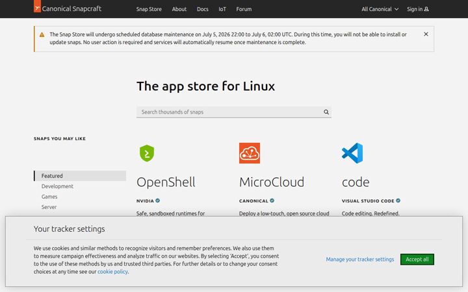468x292 pixels.
Task: Click the 'Code editing. Redefined.' description
Action: (370, 213)
